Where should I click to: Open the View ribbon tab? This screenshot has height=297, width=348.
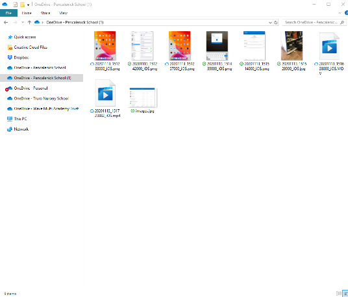point(63,13)
